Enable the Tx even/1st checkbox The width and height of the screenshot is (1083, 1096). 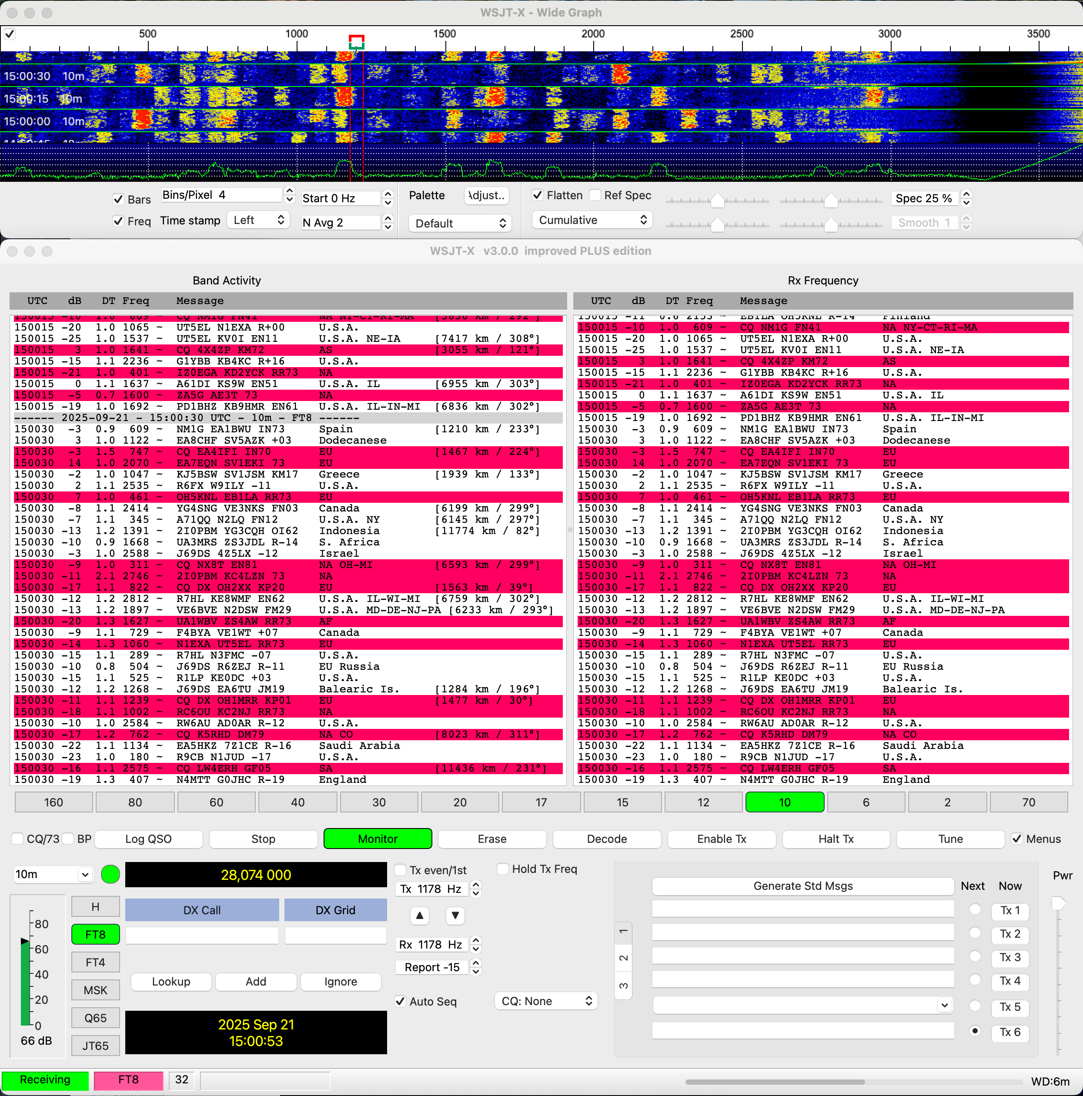point(401,870)
